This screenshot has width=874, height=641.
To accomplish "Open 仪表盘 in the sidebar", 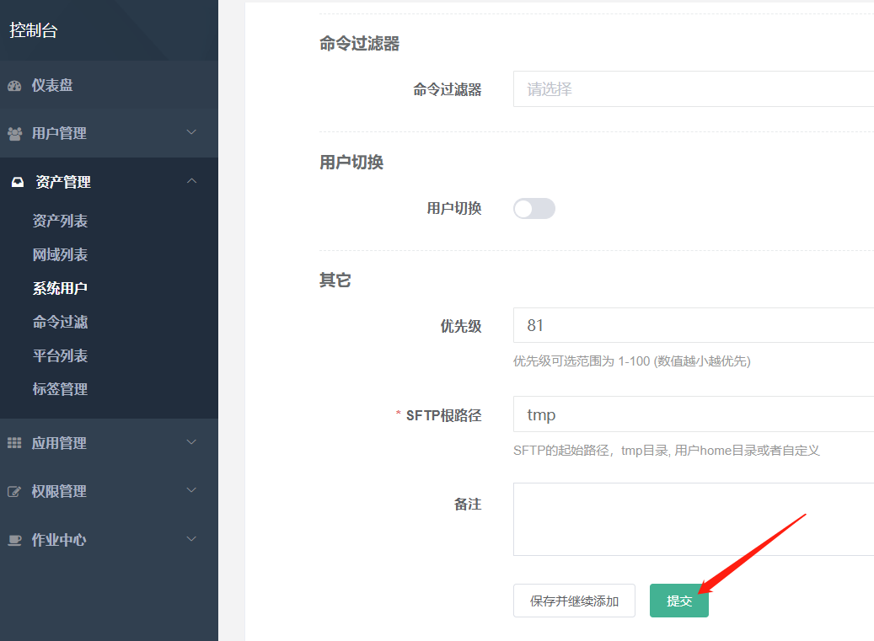I will 52,86.
